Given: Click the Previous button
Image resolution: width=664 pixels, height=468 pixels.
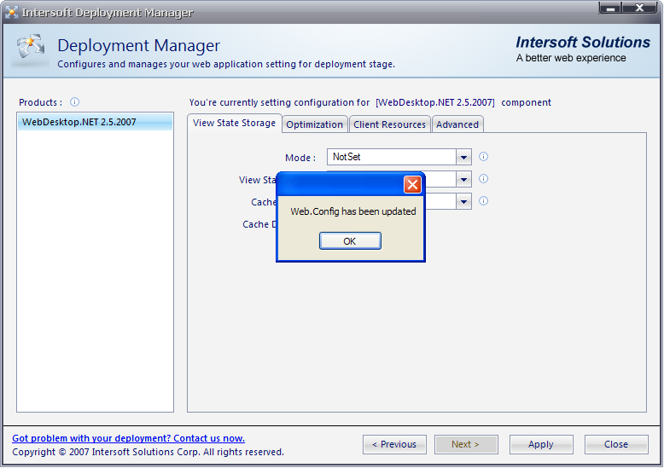Looking at the screenshot, I should pyautogui.click(x=394, y=444).
